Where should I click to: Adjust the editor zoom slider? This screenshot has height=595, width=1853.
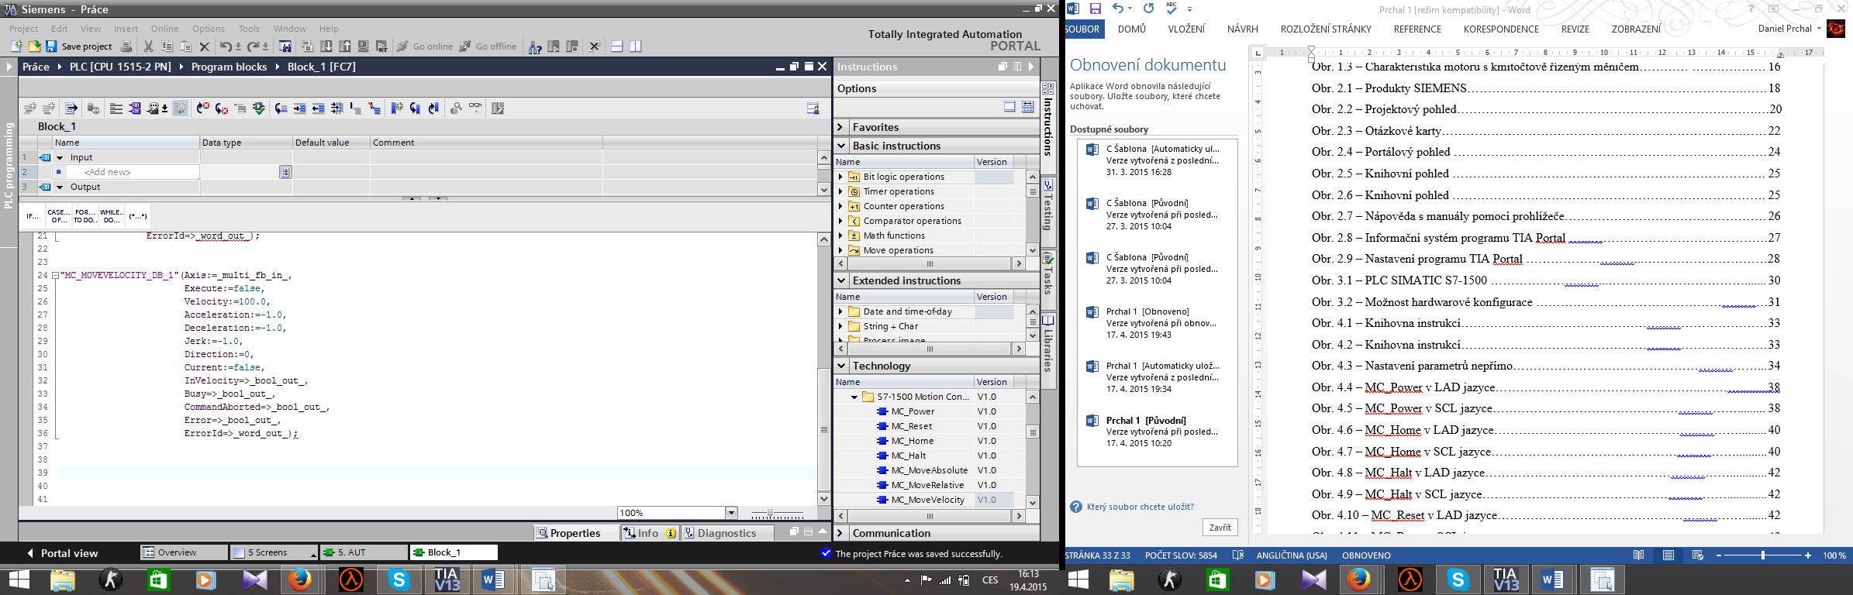[770, 514]
